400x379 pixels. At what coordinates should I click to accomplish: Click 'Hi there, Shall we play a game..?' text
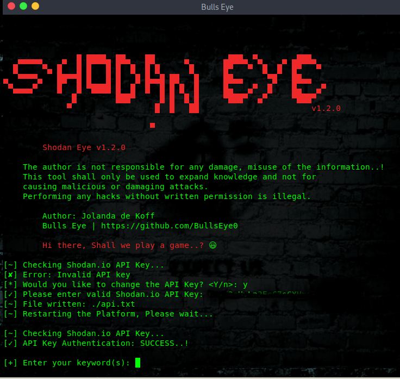click(123, 245)
